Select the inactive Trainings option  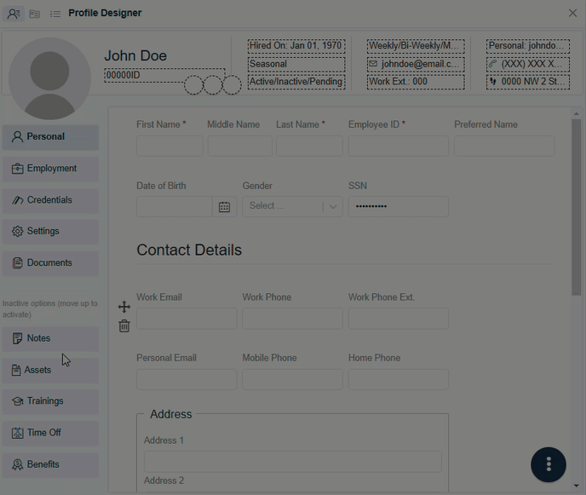pyautogui.click(x=50, y=401)
